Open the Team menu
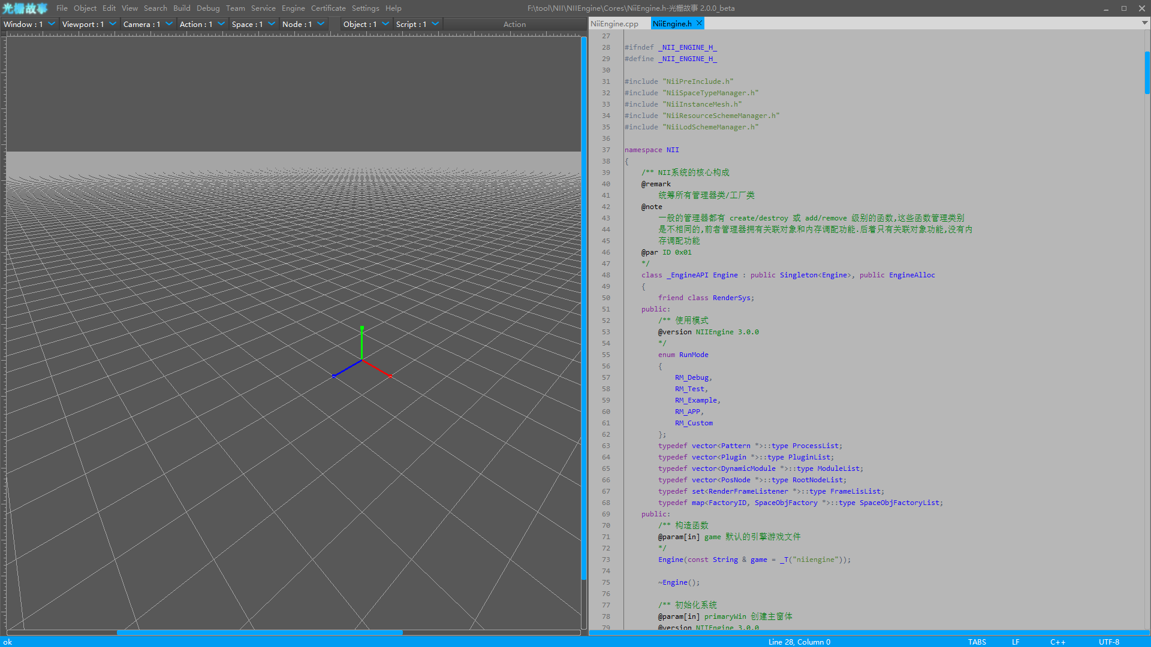 (x=236, y=8)
